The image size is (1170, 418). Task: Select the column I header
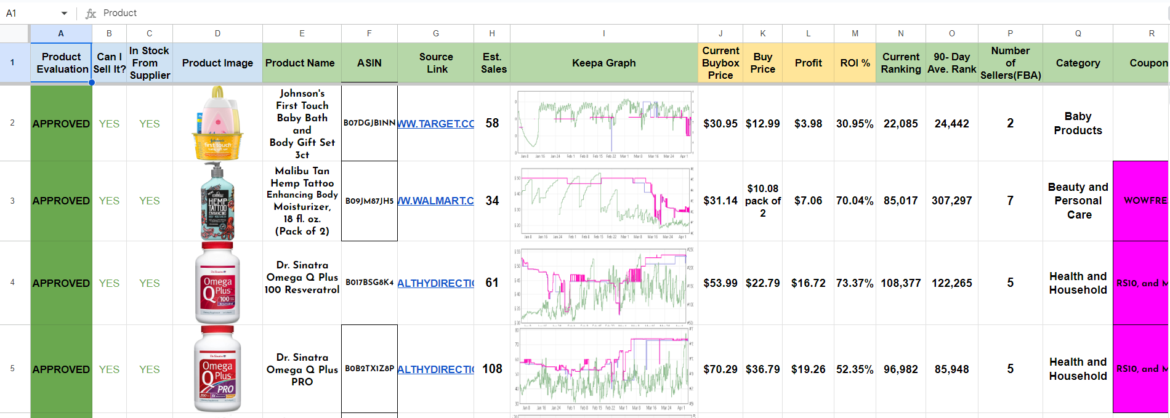(603, 33)
